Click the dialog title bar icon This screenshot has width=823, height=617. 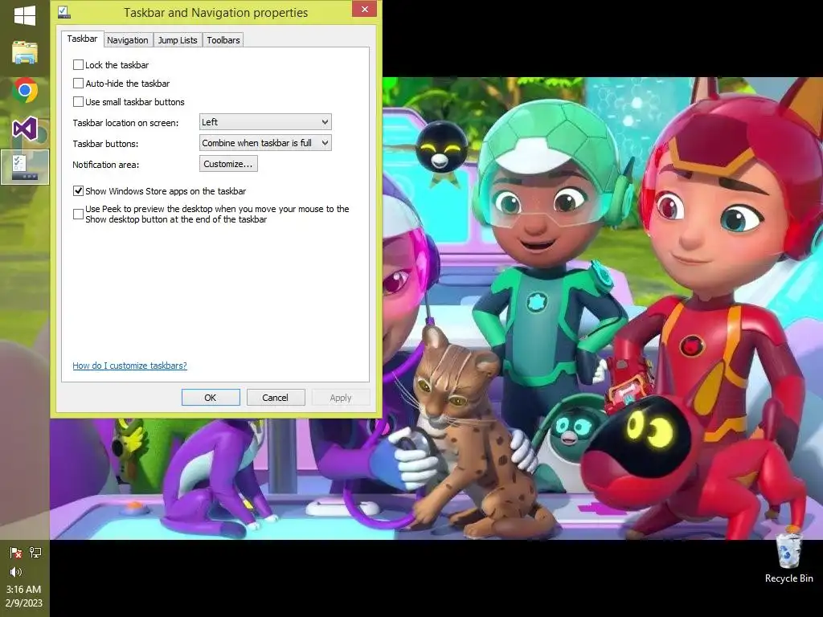coord(64,12)
